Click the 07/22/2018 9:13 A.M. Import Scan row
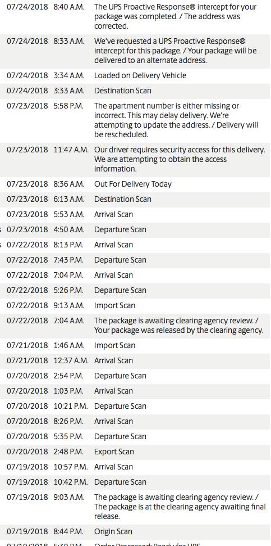Screen dimensions: 271x546 [x=136, y=306]
